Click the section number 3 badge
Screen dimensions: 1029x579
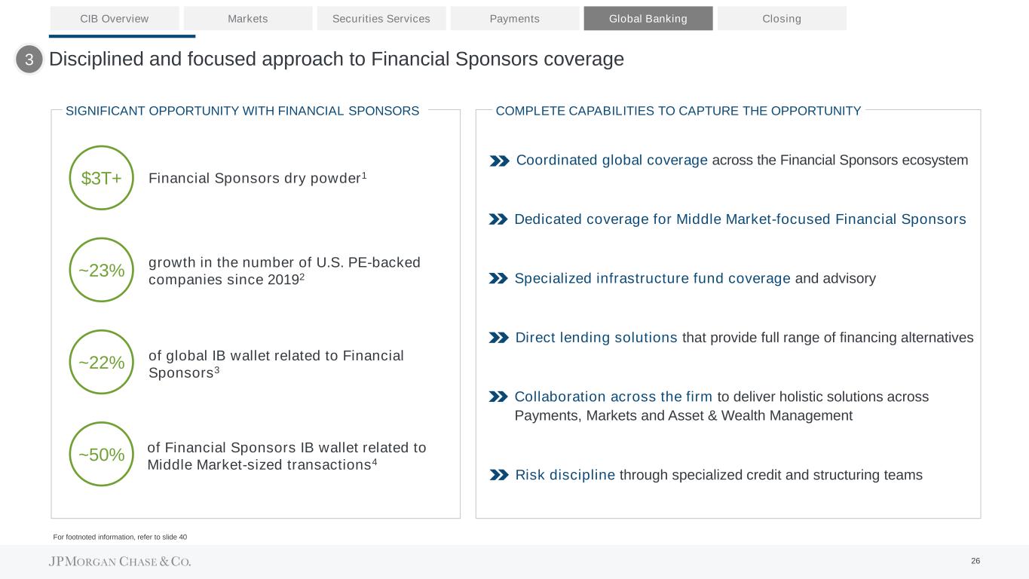pyautogui.click(x=29, y=60)
